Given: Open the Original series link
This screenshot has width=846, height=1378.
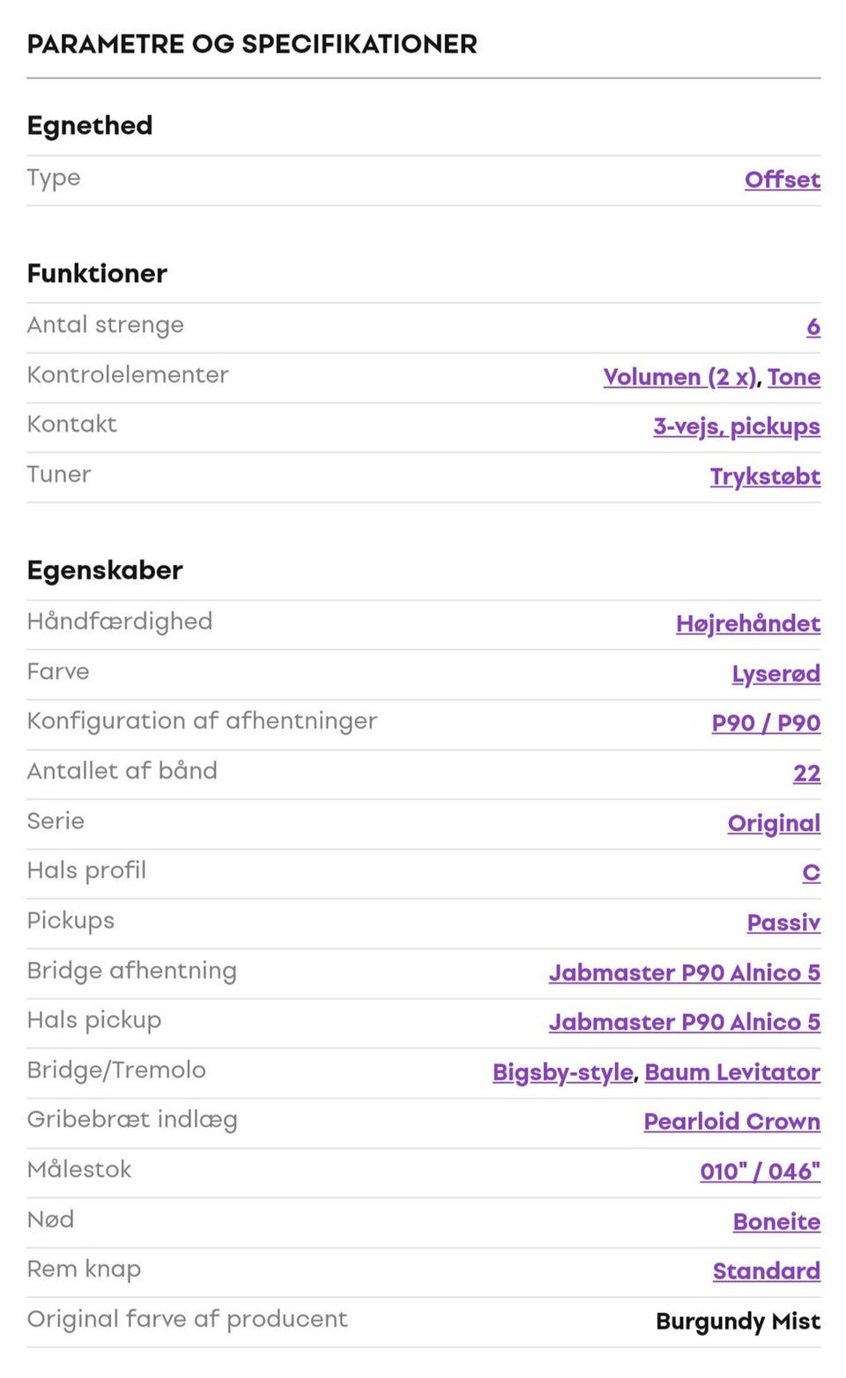Looking at the screenshot, I should 773,823.
